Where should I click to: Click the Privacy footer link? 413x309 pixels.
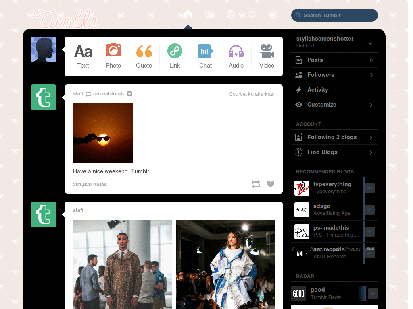coord(353,249)
